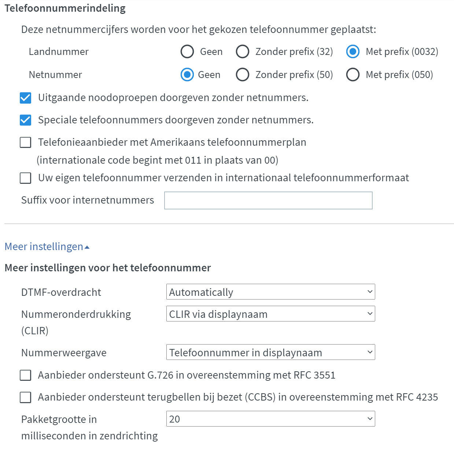Uncheck Speciale telefoonnummers doorgeven zonder netnummers
This screenshot has height=450, width=454.
[25, 120]
